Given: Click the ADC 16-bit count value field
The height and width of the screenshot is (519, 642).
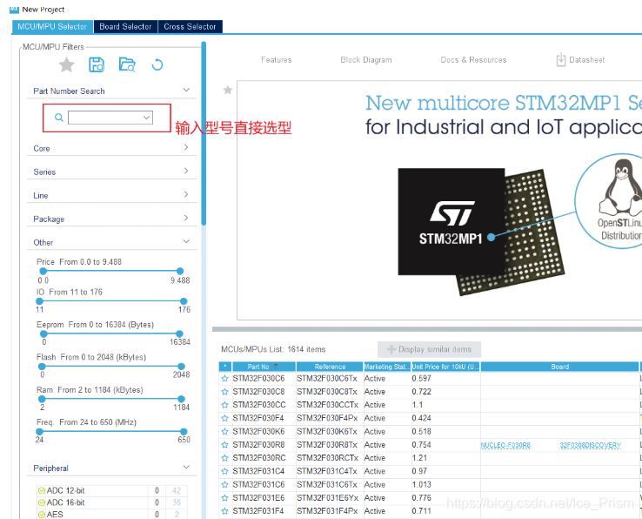Looking at the screenshot, I should (157, 502).
